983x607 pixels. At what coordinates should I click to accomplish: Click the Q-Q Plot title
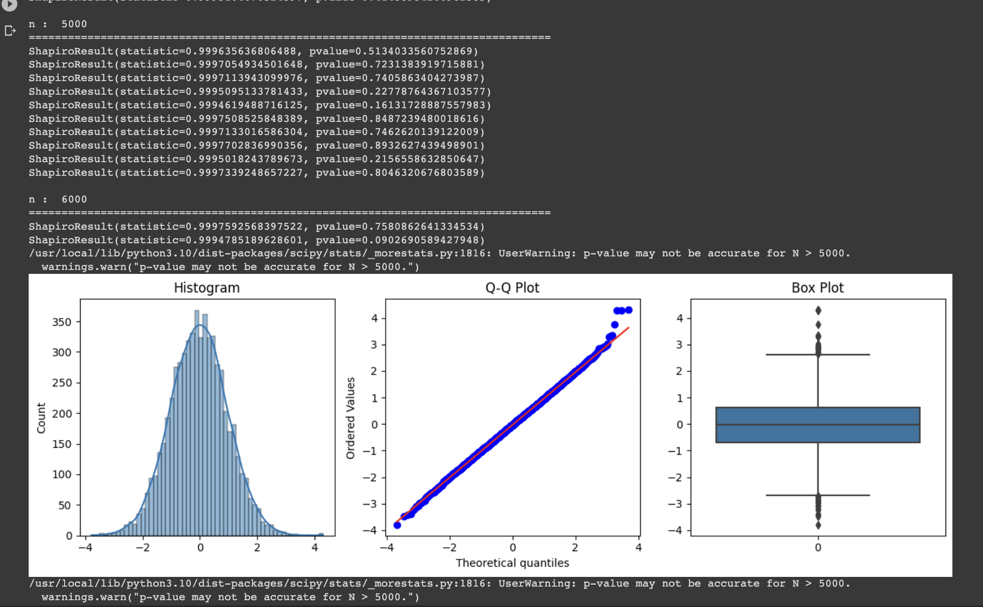[x=512, y=287]
